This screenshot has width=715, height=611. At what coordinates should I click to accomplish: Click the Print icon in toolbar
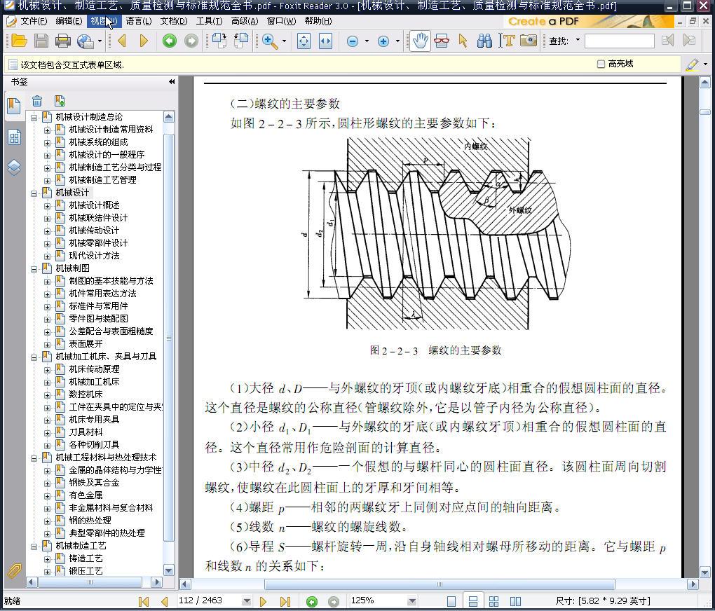[x=63, y=41]
